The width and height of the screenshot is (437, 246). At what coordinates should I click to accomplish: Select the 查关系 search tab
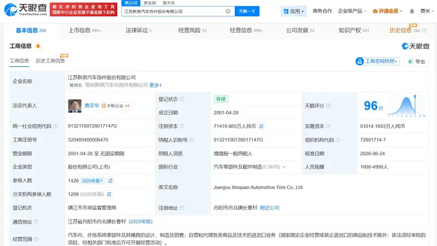click(169, 3)
